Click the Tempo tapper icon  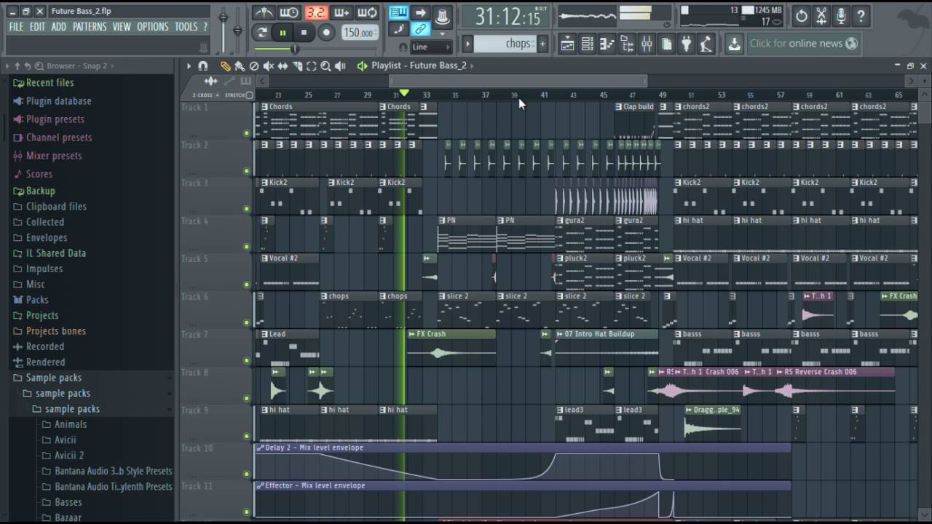706,44
